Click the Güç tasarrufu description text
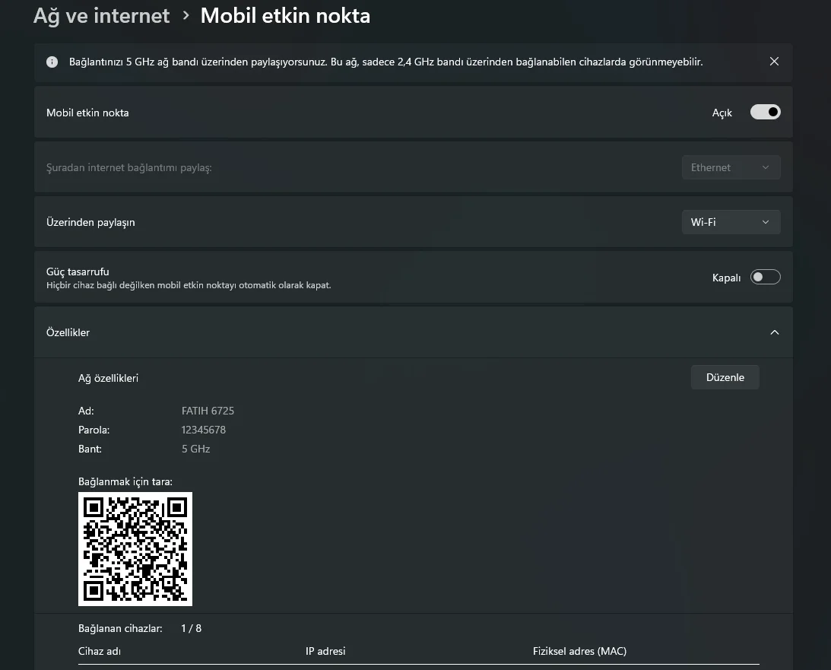The width and height of the screenshot is (831, 670). click(189, 285)
